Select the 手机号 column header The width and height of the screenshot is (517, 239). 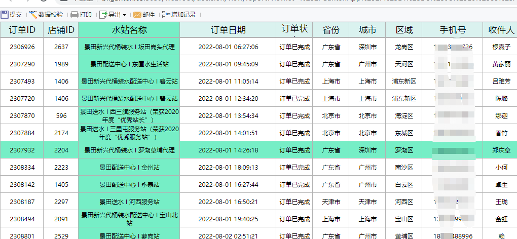click(x=452, y=30)
